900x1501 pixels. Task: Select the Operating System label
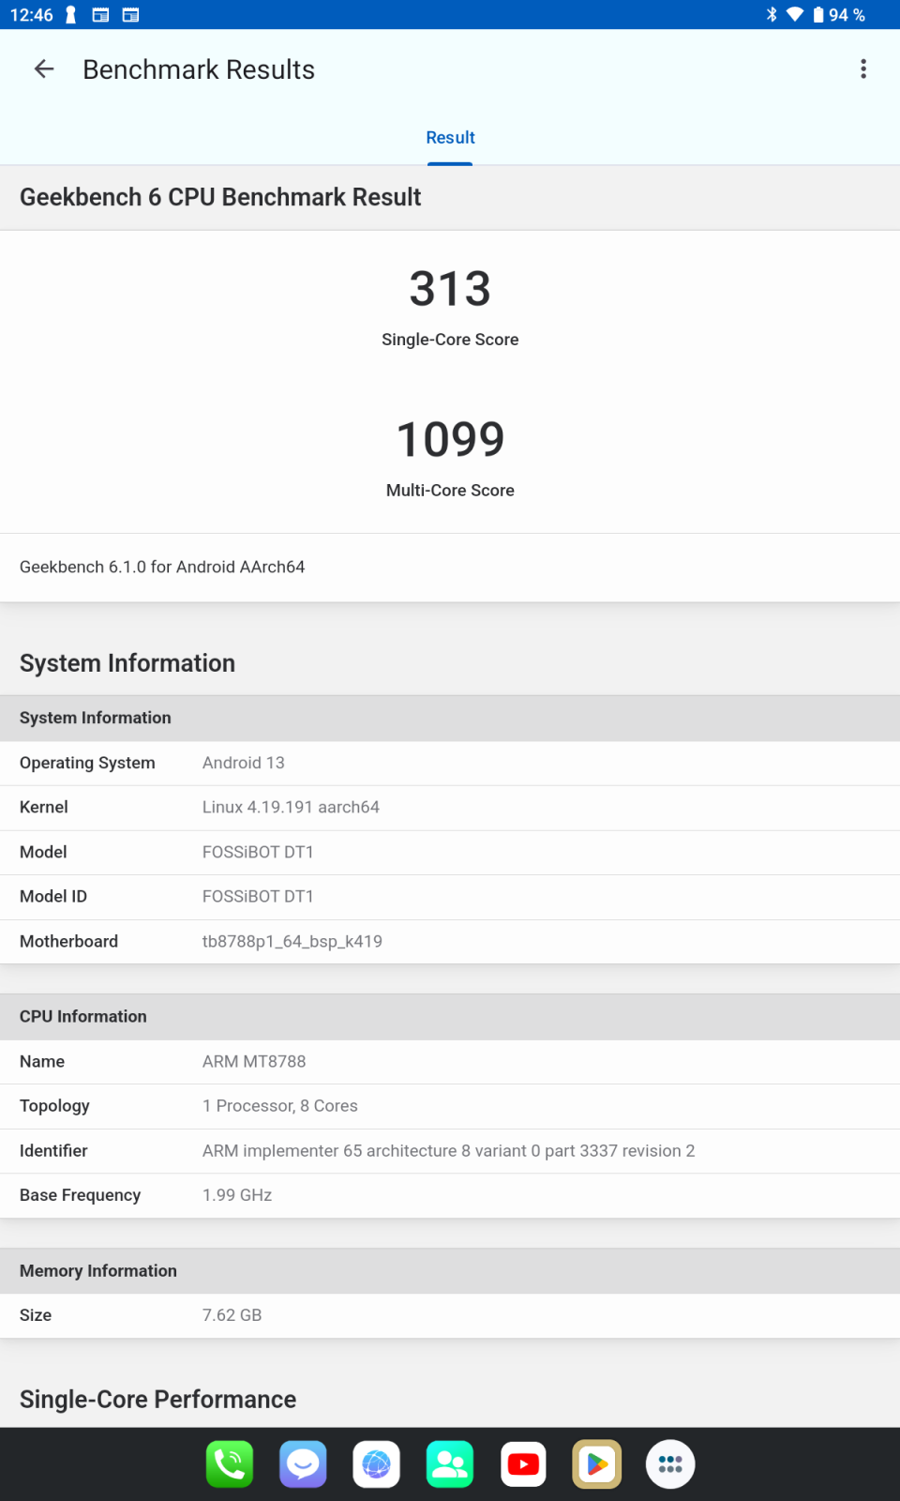[87, 763]
